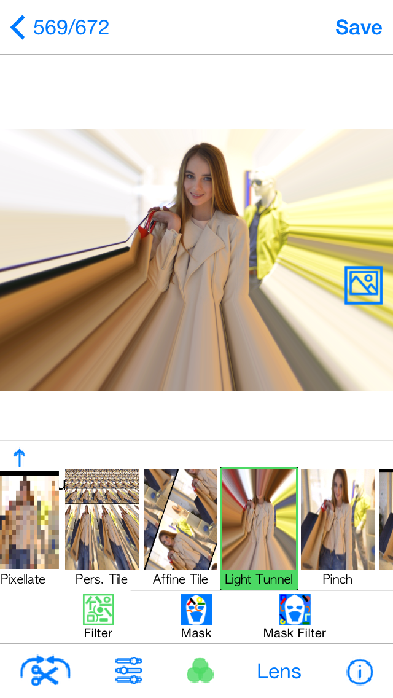Select the Light Tunnel filter thumbnail

coord(259,528)
